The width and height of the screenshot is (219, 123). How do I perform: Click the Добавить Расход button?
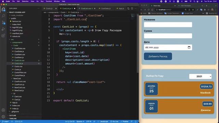click(x=158, y=56)
